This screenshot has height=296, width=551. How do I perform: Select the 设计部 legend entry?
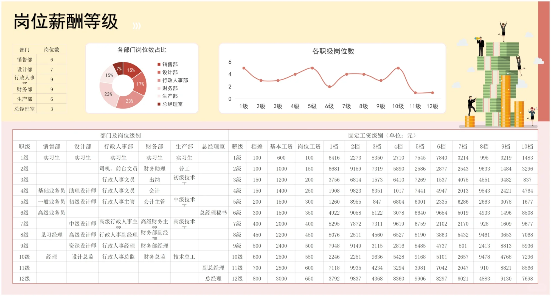(x=170, y=73)
